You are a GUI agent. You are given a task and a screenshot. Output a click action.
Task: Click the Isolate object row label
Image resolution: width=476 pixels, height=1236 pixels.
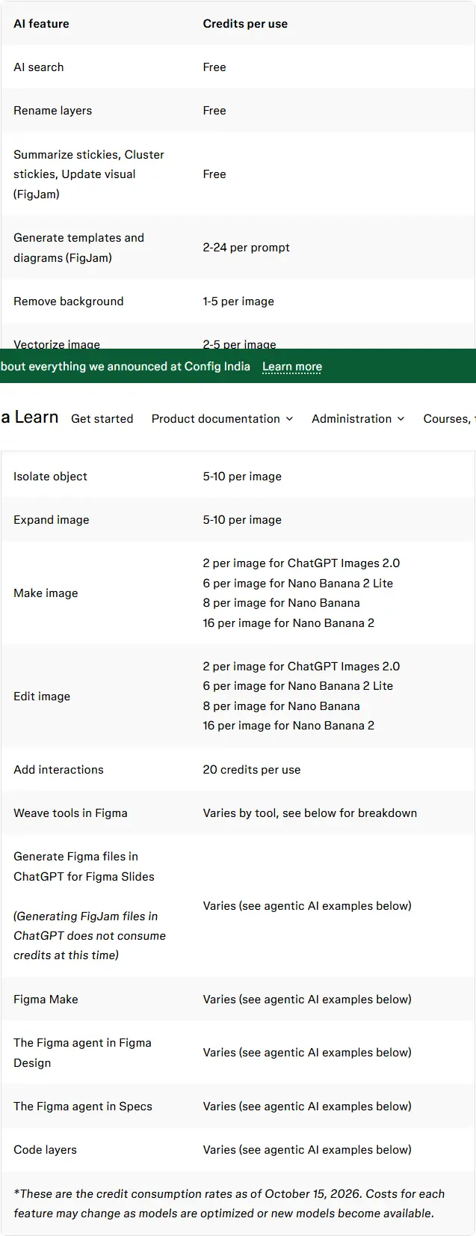[x=50, y=477]
